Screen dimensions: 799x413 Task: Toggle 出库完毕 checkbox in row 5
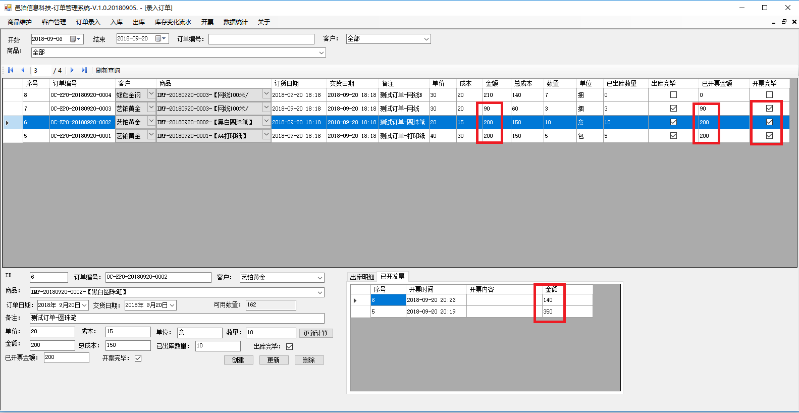(673, 136)
